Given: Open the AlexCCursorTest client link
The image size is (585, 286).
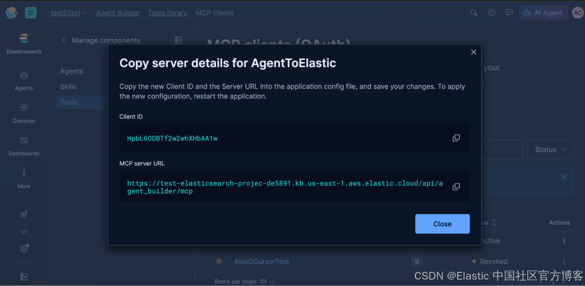Looking at the screenshot, I should click(261, 261).
